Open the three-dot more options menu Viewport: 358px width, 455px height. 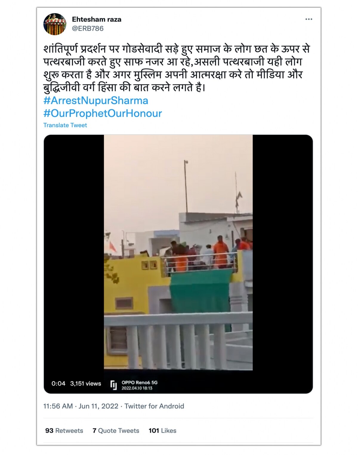click(308, 19)
